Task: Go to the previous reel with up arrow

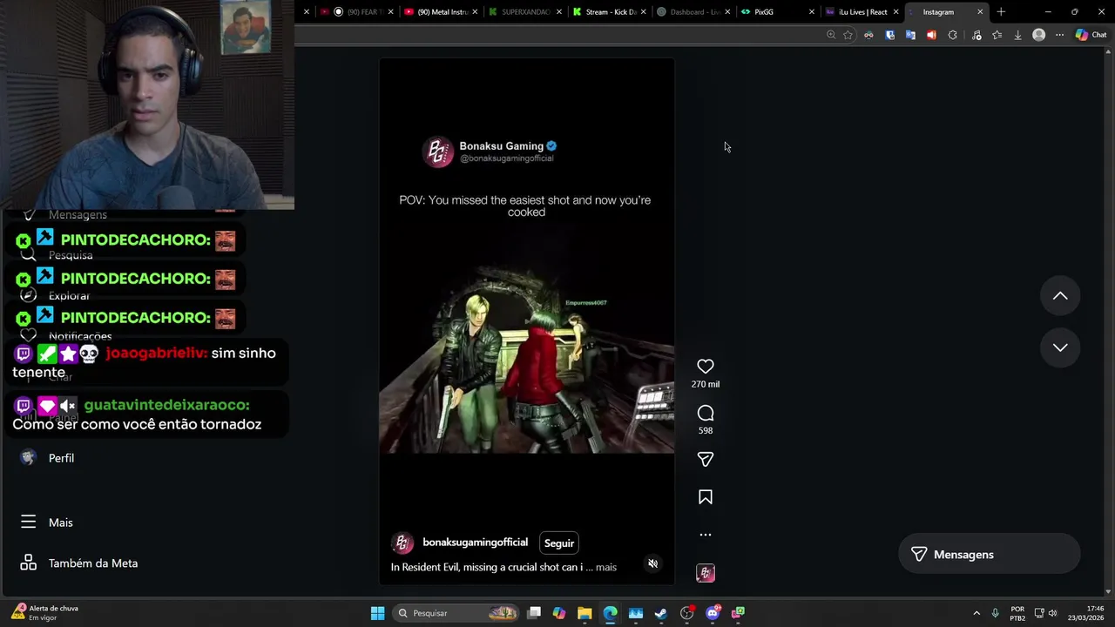Action: pyautogui.click(x=1060, y=296)
